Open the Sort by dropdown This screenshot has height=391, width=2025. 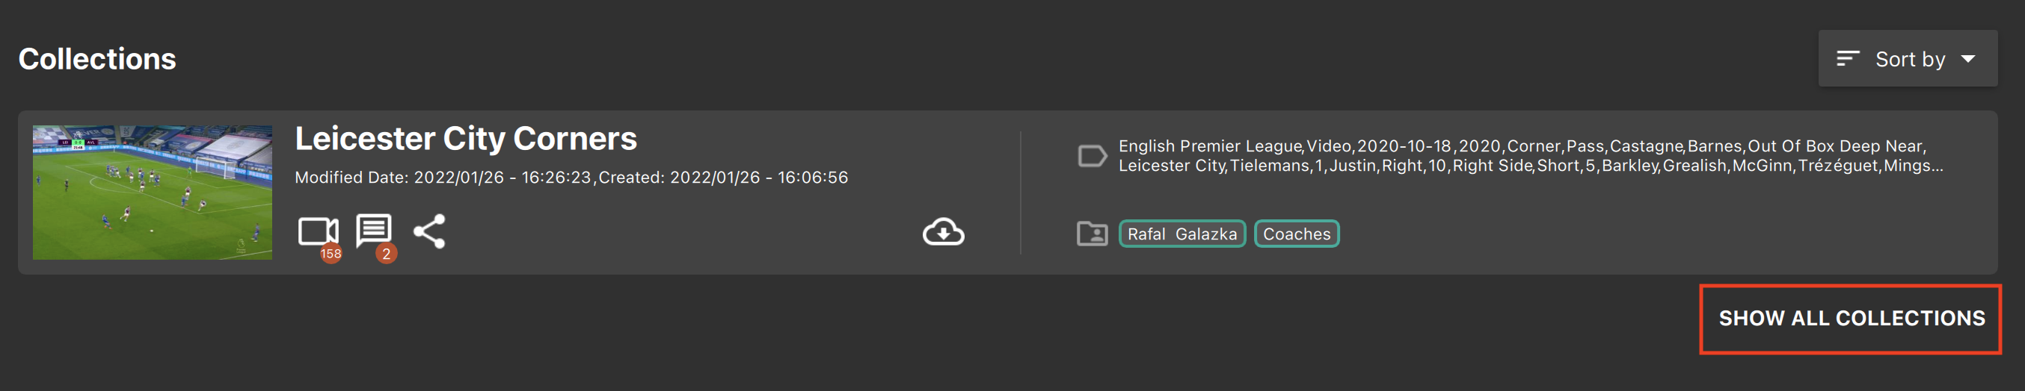coord(1909,59)
